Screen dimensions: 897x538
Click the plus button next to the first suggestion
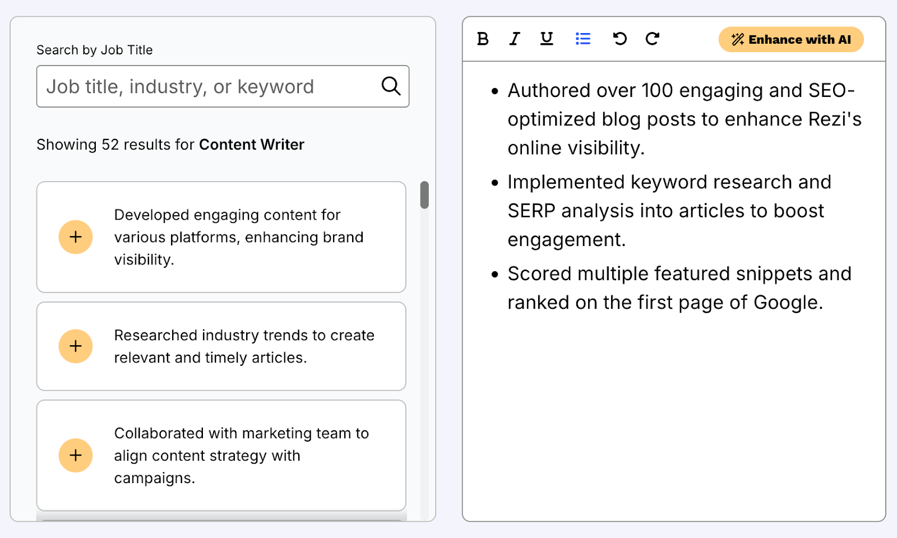(x=75, y=236)
